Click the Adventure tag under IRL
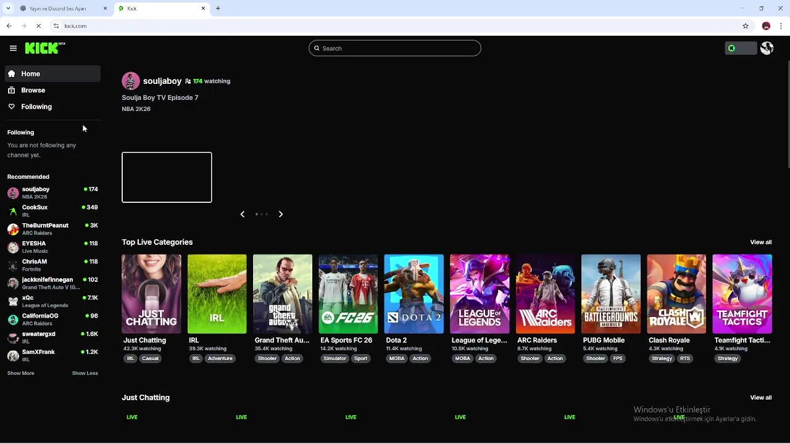The height and width of the screenshot is (444, 790). click(220, 358)
